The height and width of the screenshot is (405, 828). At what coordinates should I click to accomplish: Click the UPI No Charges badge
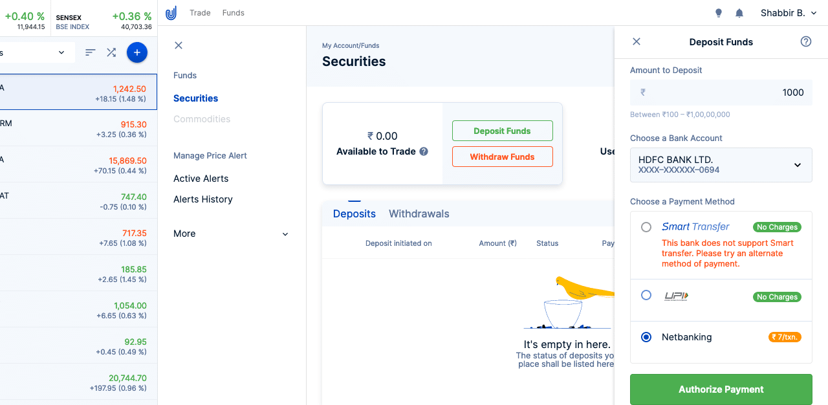[777, 297]
